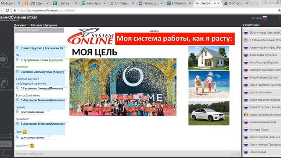The height and width of the screenshot is (158, 281).
Task: Open the settings wrench icon in the left sidebar
Action: (x=3, y=152)
